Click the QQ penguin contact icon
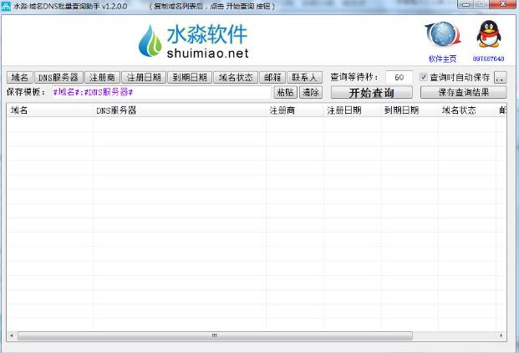 [x=489, y=37]
